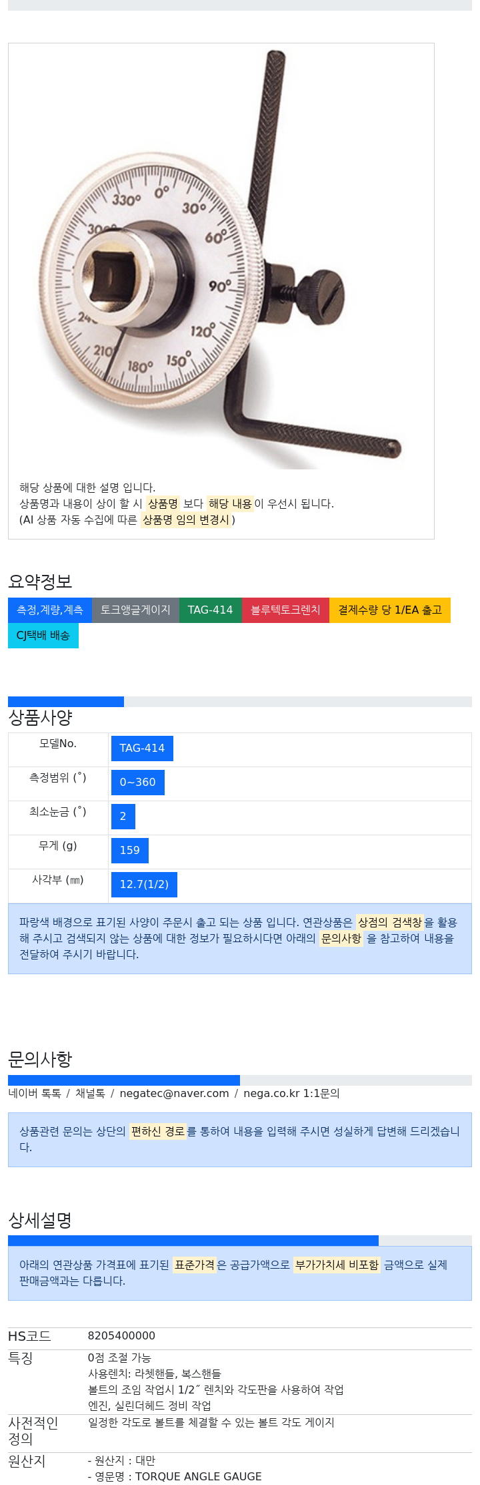Click the green TAG-414 summary tag
The width and height of the screenshot is (480, 1485).
(x=211, y=610)
